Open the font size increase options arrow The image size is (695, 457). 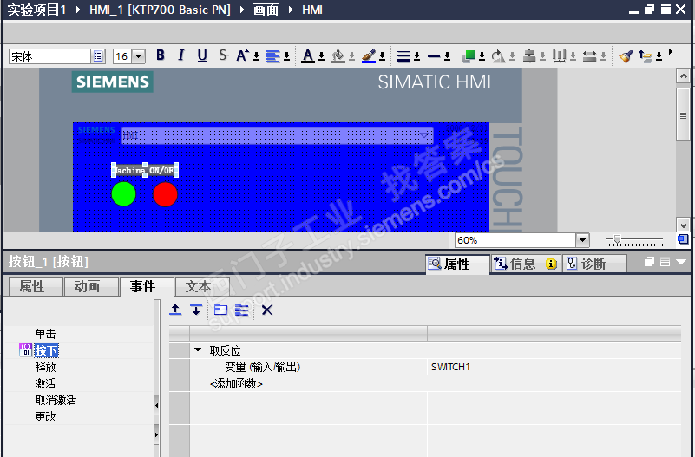coord(256,56)
